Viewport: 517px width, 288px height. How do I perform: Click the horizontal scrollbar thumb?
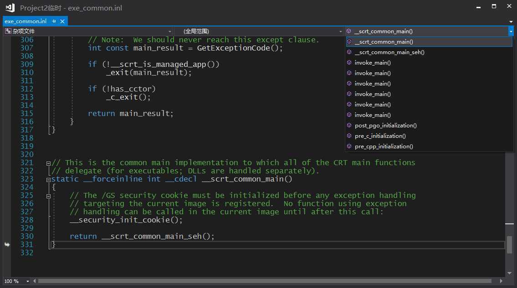tap(265, 281)
